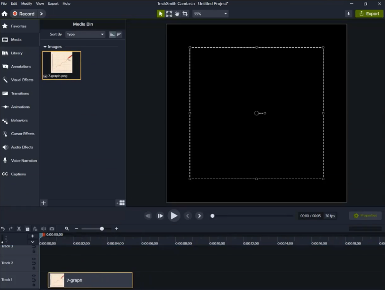Click the scissors Cut icon on timeline

tap(19, 229)
